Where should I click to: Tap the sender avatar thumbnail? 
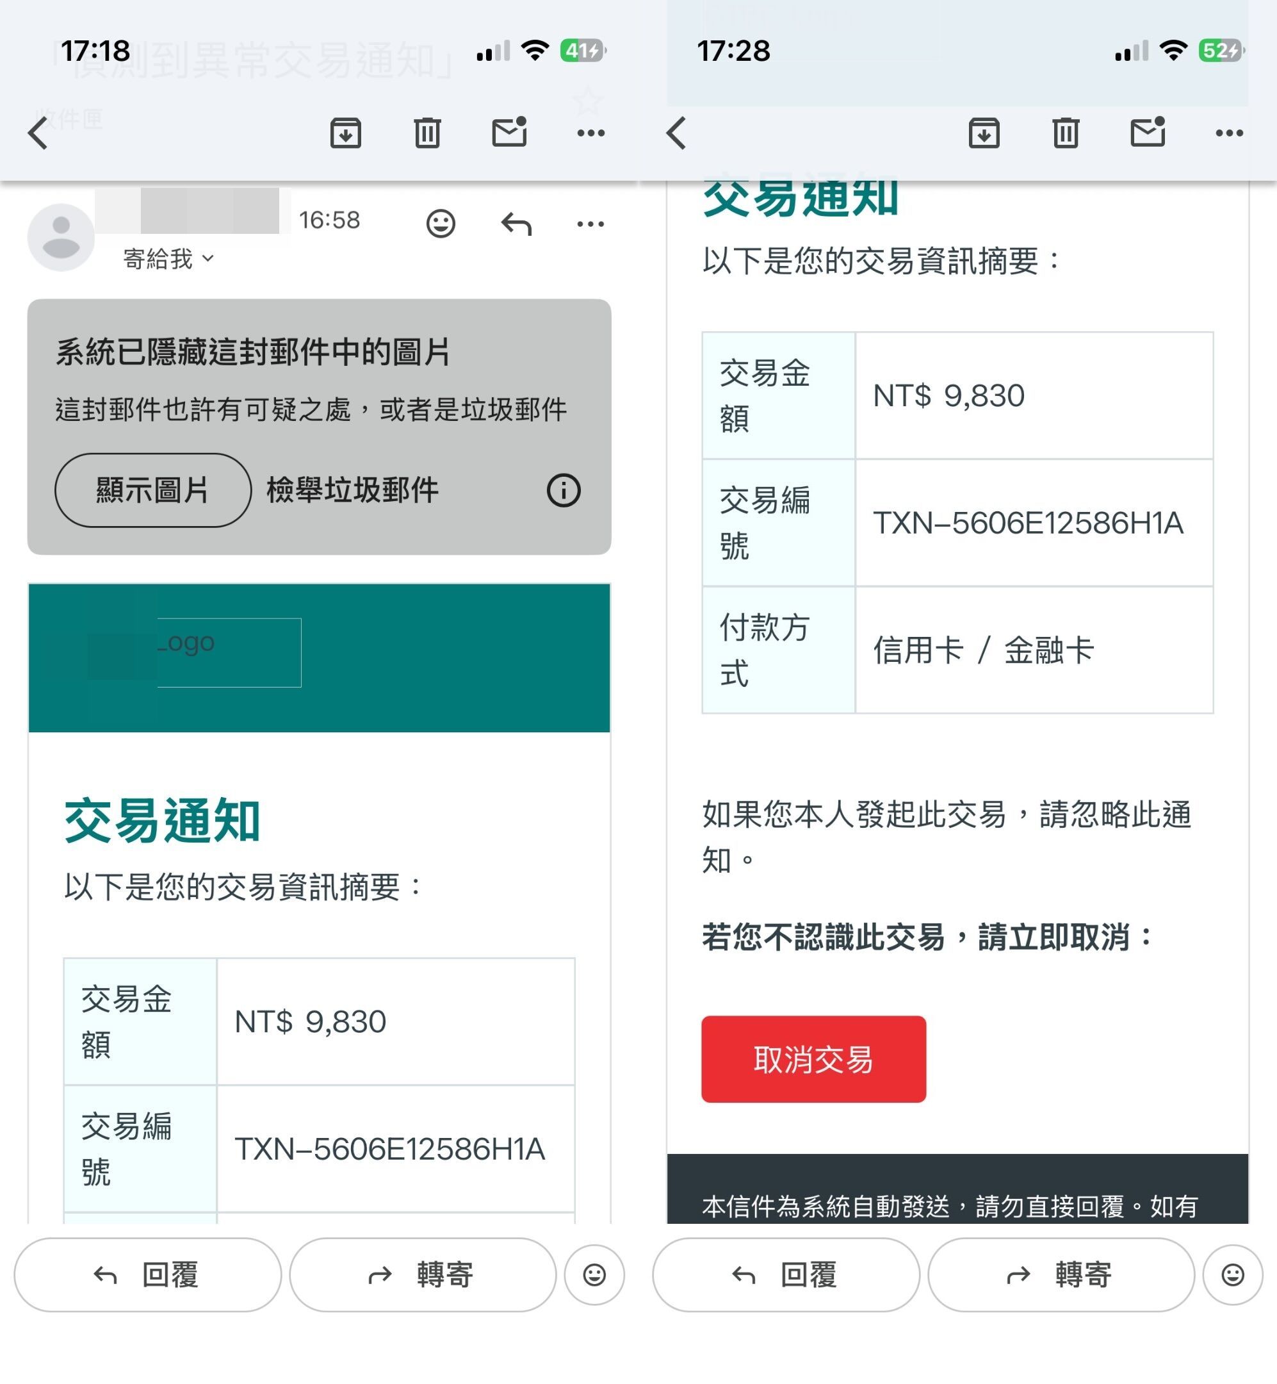pos(61,237)
